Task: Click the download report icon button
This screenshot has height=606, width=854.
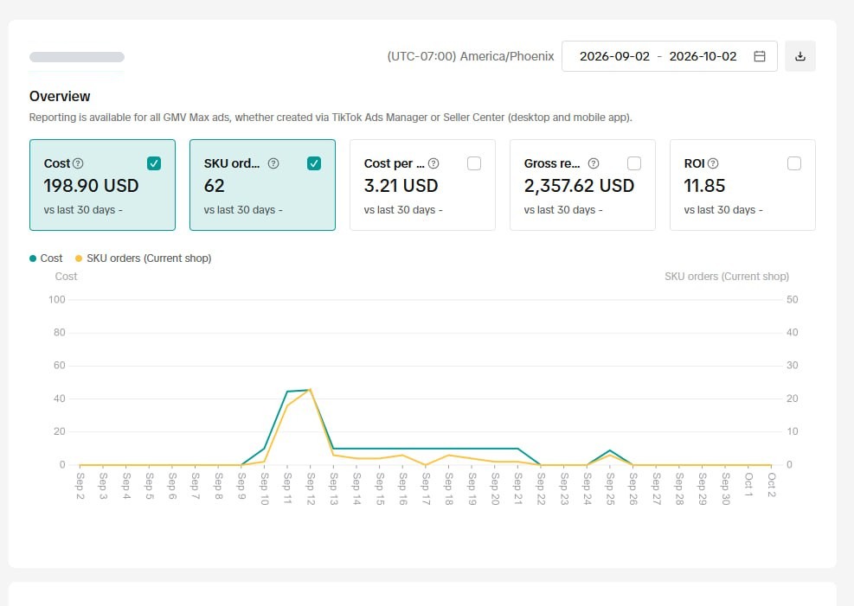Action: pos(800,56)
